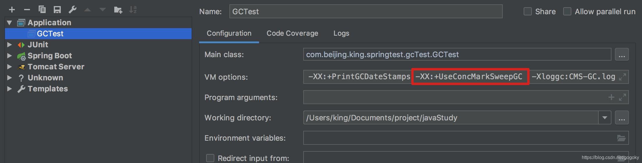Open the Logs tab
Viewport: 642px width, 163px height.
(x=341, y=33)
